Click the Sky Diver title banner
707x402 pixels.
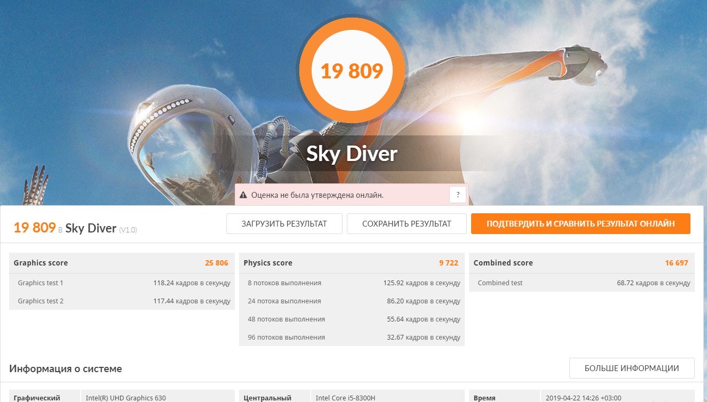pos(352,154)
